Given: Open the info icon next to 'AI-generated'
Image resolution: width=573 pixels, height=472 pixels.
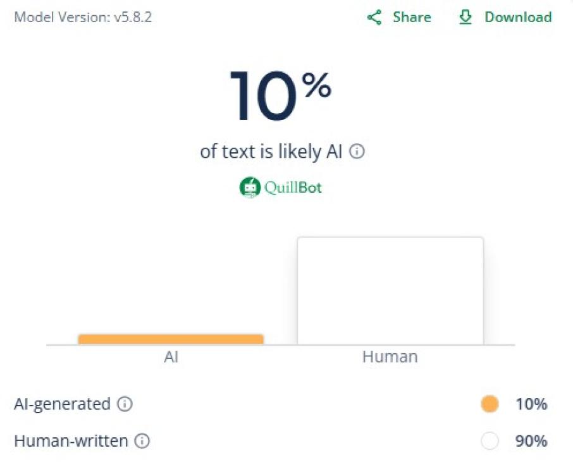Looking at the screenshot, I should 125,405.
